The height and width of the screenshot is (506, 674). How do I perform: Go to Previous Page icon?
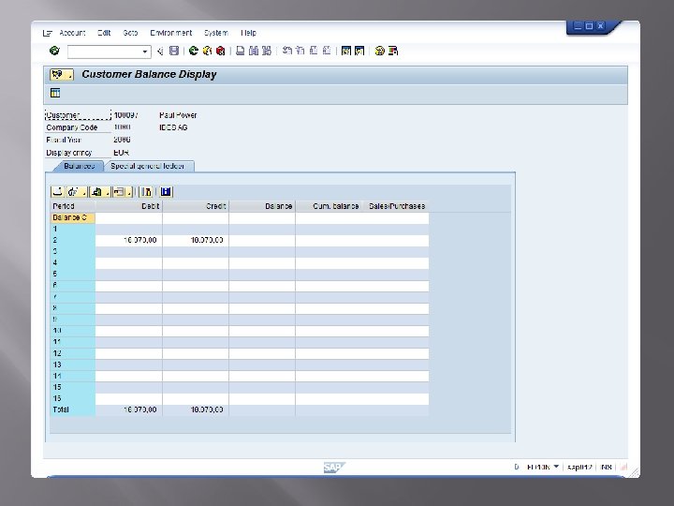point(300,51)
